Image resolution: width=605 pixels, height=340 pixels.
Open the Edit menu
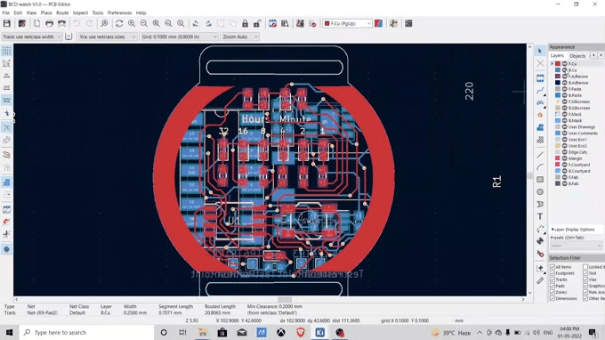(18, 12)
